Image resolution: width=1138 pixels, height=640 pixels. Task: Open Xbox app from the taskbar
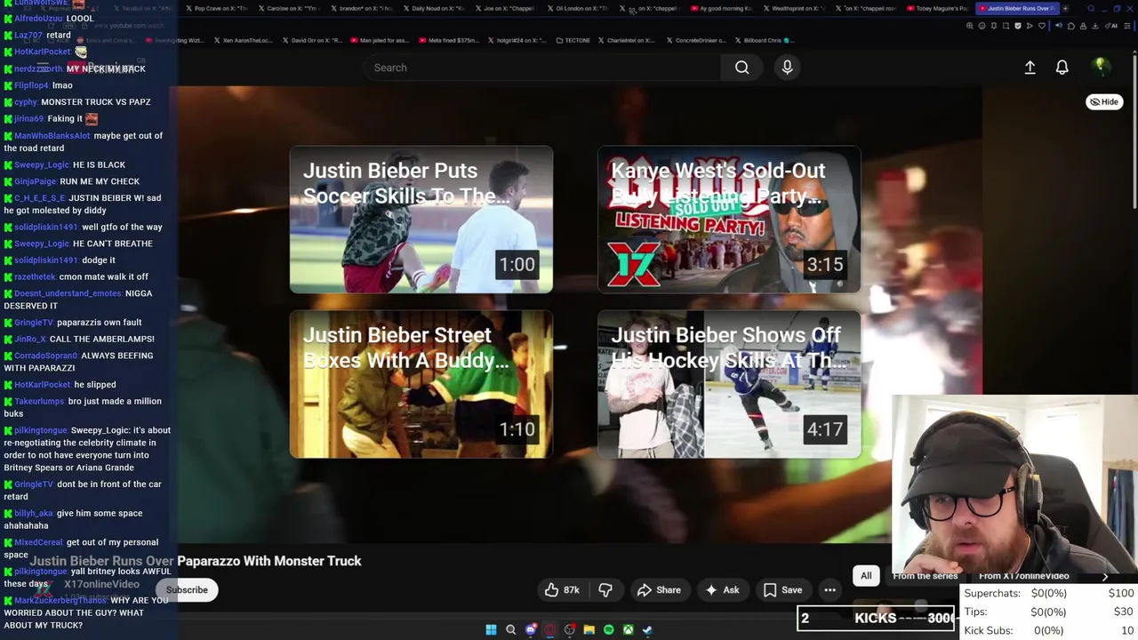pyautogui.click(x=629, y=629)
